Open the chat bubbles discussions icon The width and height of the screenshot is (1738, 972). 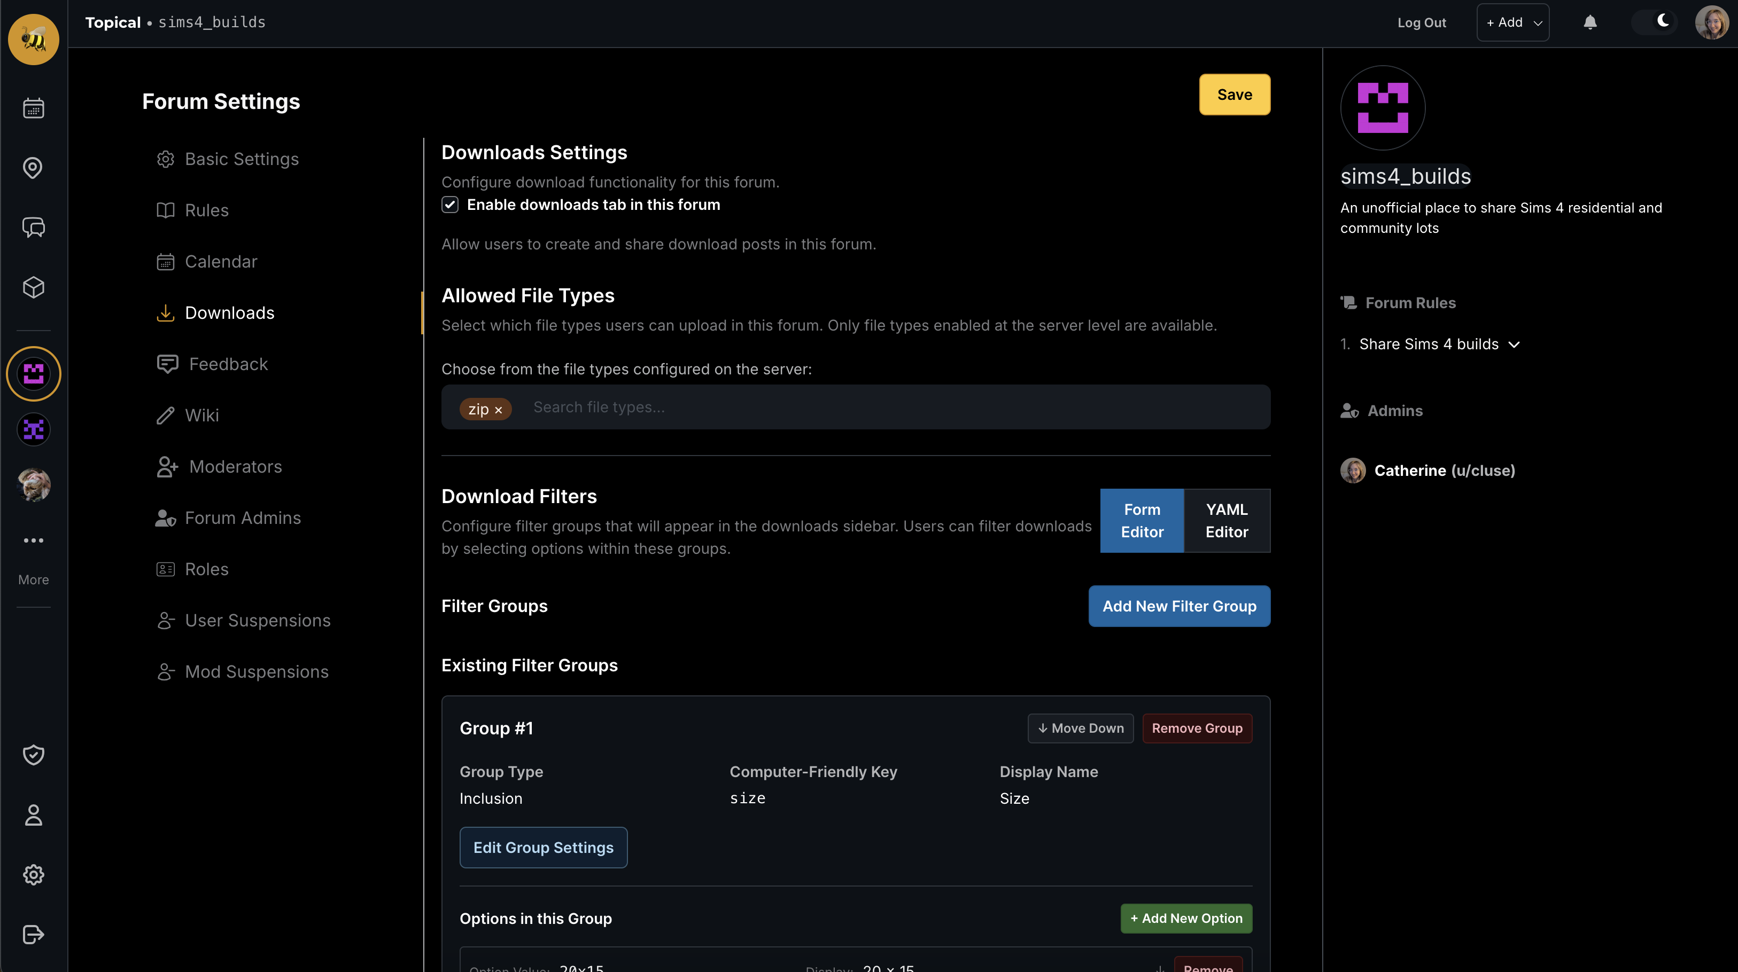pos(34,227)
